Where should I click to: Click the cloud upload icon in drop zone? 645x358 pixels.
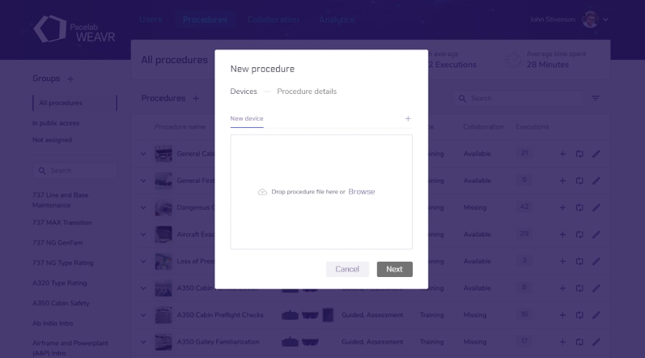(x=262, y=192)
